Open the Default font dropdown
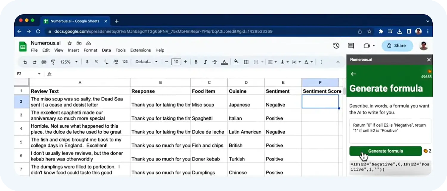Viewport: 447px width, 191px height. click(146, 62)
